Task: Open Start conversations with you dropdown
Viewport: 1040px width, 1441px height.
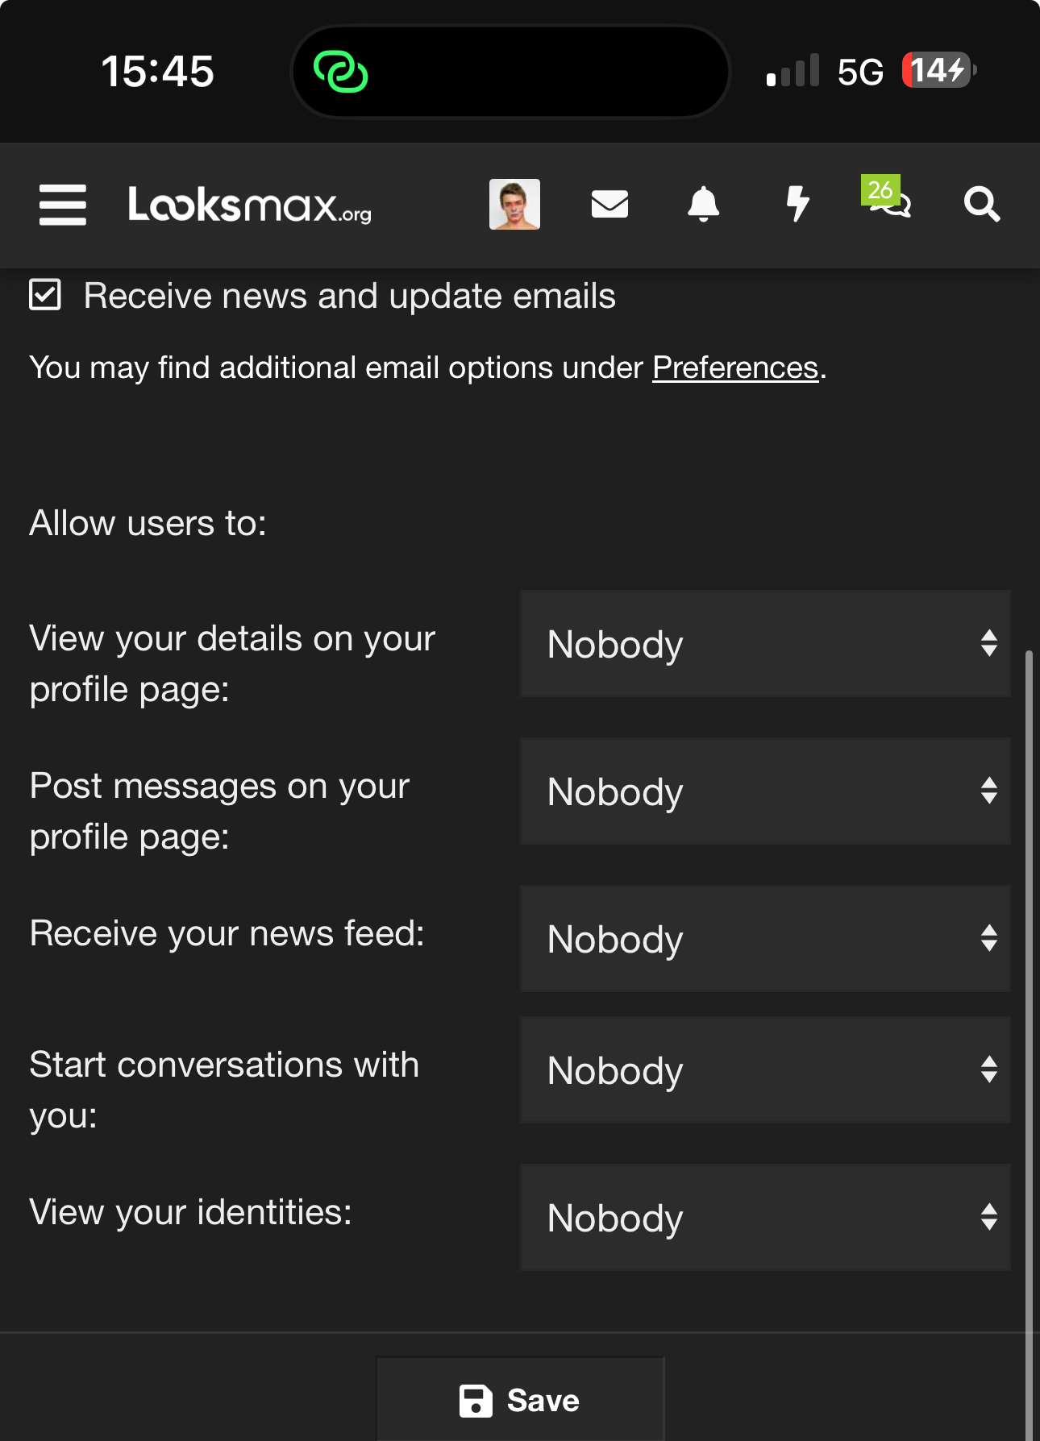Action: [764, 1070]
